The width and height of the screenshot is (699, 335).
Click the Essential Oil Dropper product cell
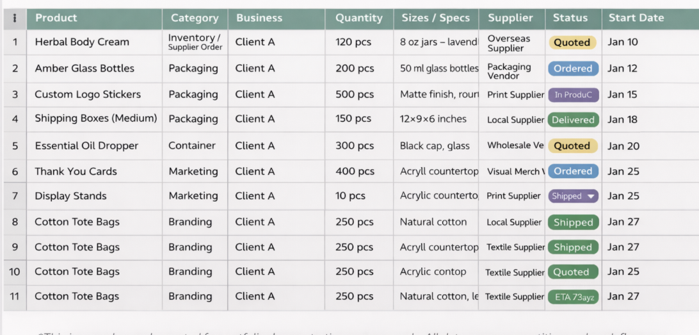86,146
